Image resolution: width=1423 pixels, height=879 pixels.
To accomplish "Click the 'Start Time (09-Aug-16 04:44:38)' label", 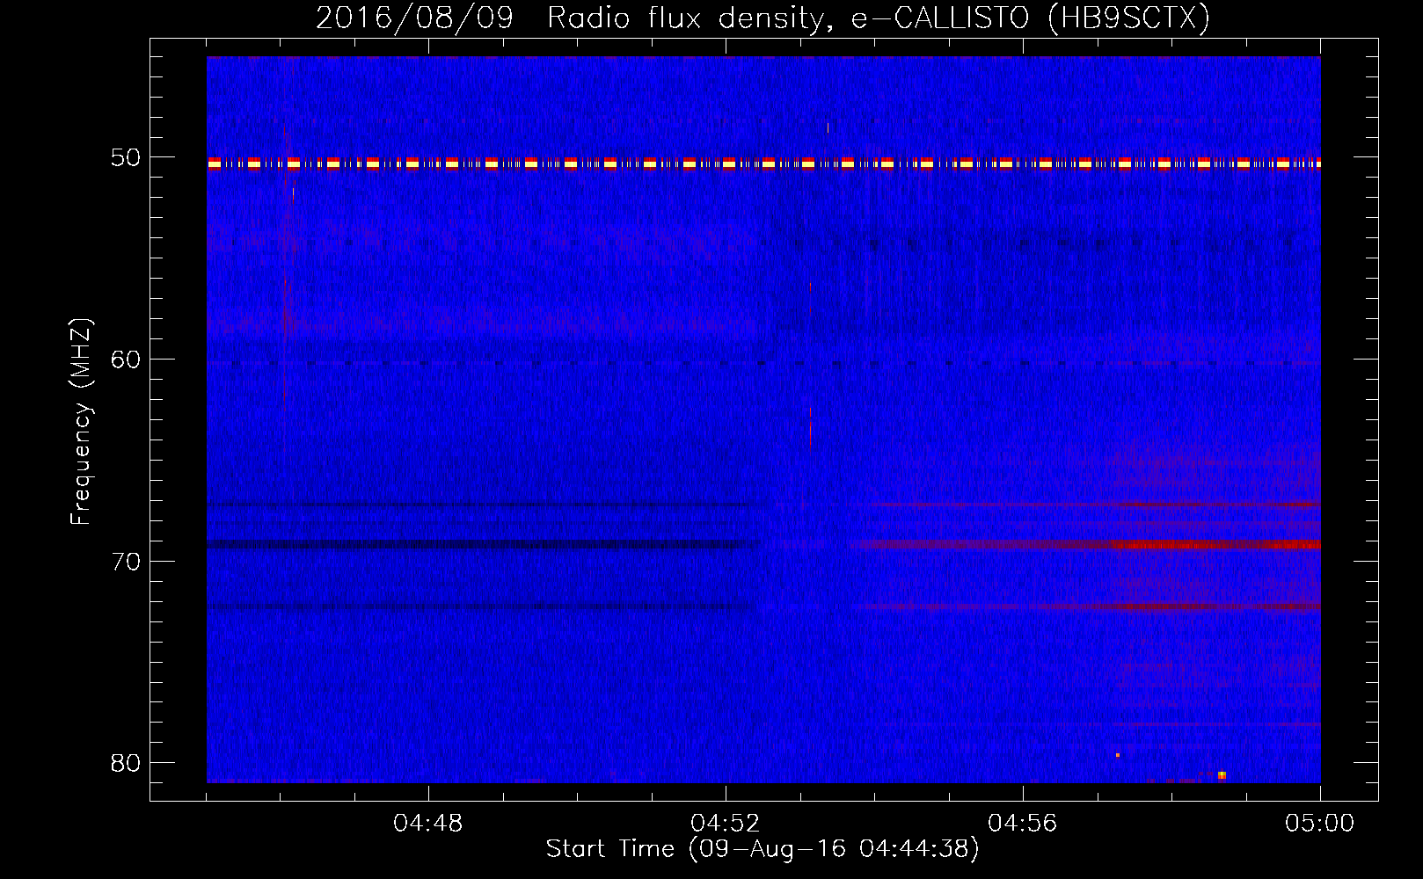I will coord(763,849).
